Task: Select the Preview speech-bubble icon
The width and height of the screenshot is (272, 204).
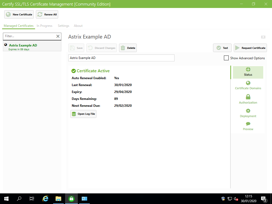Action: click(248, 124)
